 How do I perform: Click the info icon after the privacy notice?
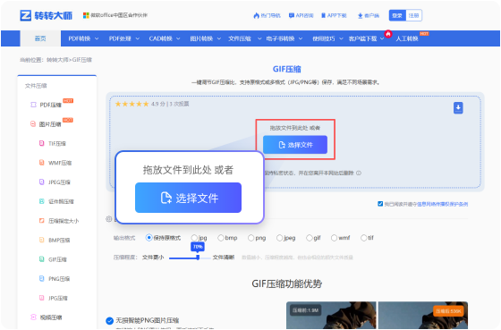coord(359,173)
